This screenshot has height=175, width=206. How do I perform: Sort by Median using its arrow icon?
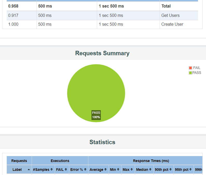click(150, 170)
